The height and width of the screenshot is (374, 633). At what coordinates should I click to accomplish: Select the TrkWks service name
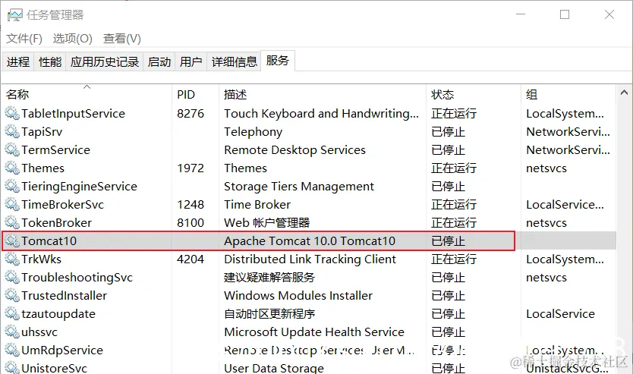point(41,259)
